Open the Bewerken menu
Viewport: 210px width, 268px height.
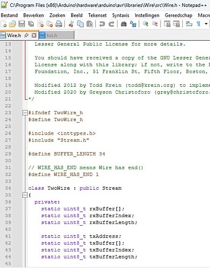[34, 16]
